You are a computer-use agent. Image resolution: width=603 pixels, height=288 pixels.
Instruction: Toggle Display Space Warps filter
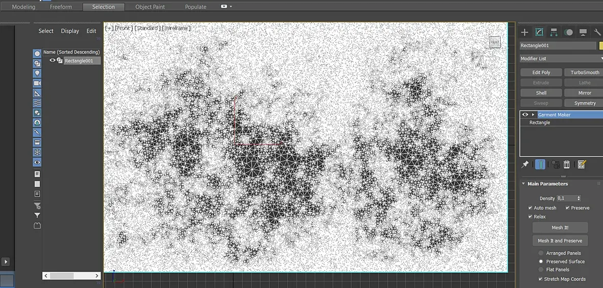pos(37,103)
